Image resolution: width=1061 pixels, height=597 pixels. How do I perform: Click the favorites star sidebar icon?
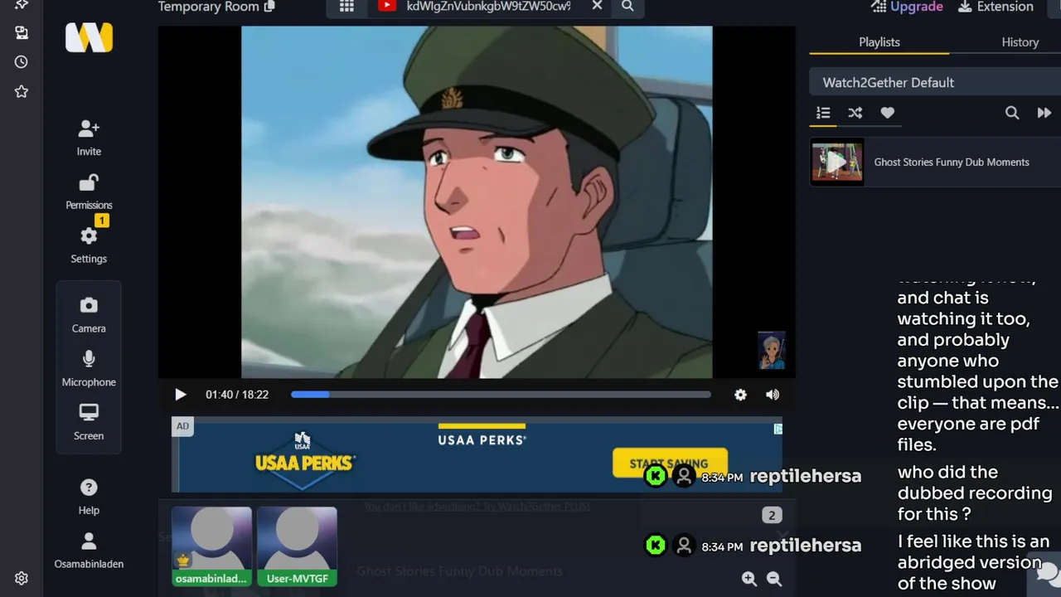tap(22, 91)
